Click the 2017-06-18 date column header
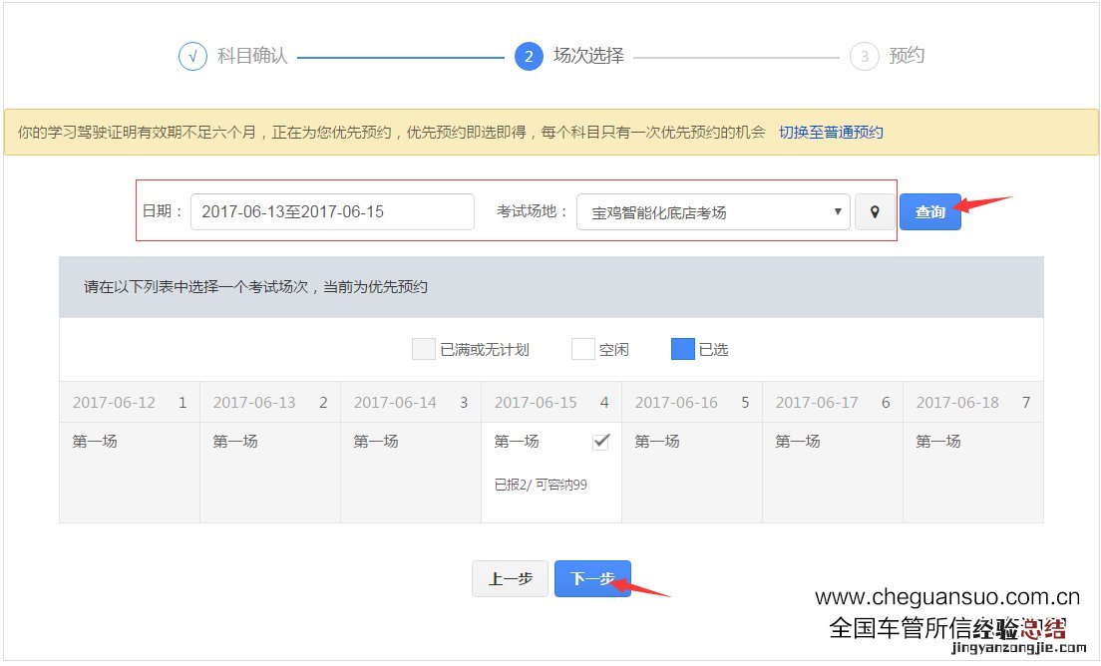This screenshot has width=1101, height=666. 972,403
